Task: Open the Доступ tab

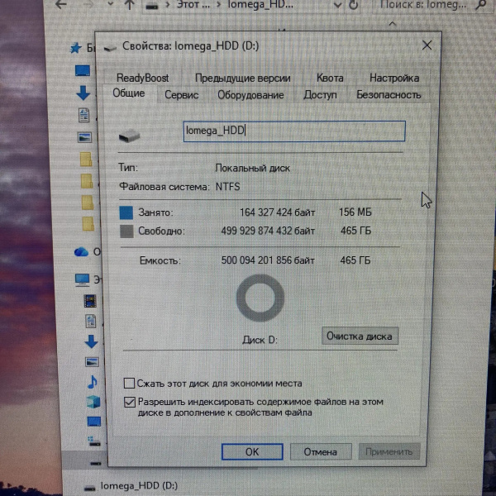Action: coord(320,94)
